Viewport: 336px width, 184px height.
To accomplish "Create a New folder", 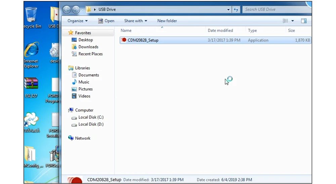I will click(167, 21).
